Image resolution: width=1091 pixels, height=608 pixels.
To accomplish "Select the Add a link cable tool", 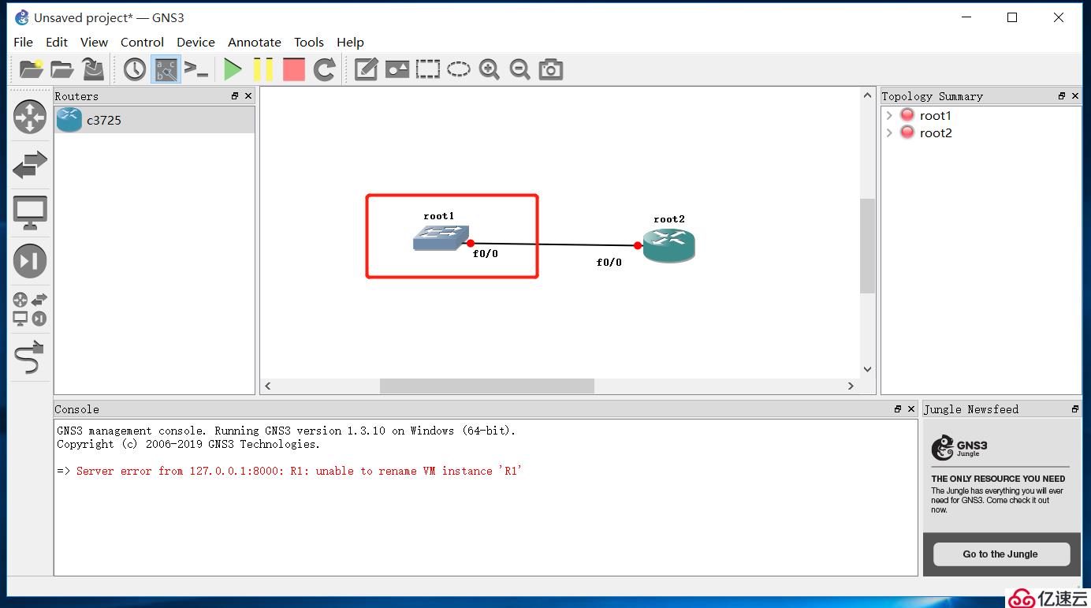I will 30,357.
